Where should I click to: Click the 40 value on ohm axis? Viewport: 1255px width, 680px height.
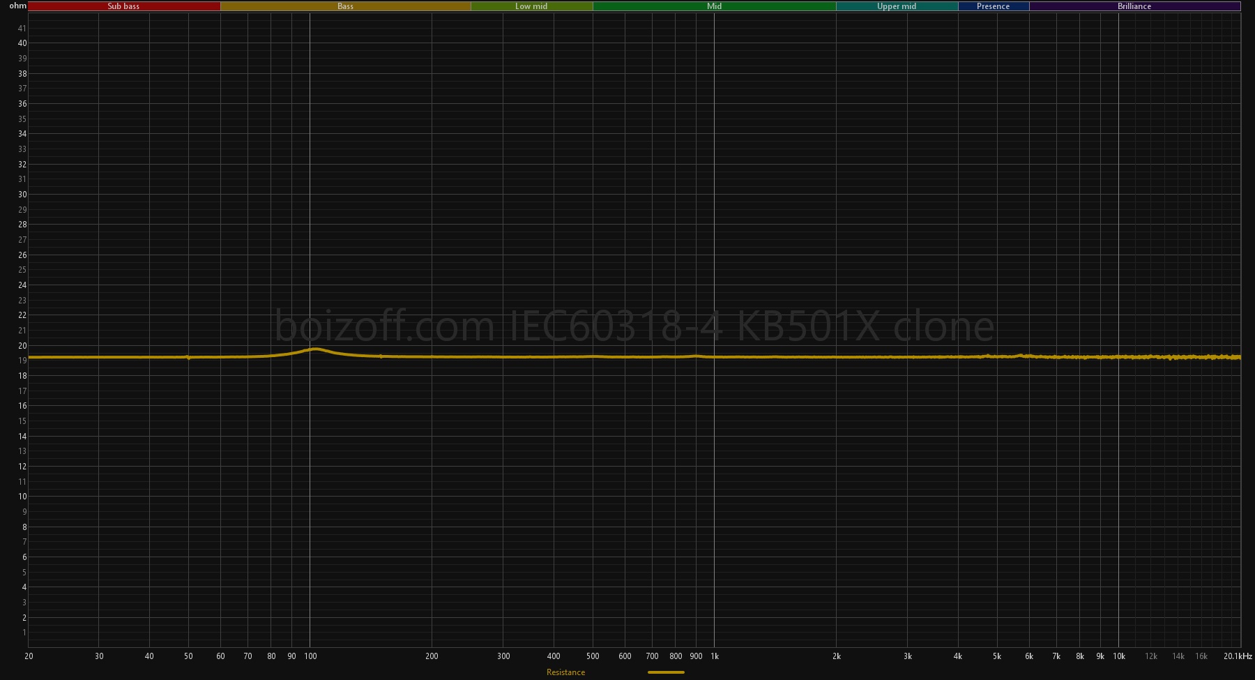(22, 43)
